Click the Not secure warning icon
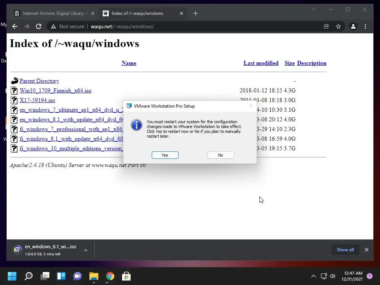This screenshot has height=285, width=380. tap(53, 26)
